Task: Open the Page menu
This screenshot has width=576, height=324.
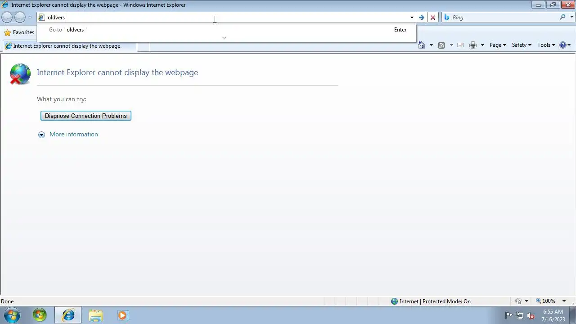Action: pyautogui.click(x=498, y=45)
